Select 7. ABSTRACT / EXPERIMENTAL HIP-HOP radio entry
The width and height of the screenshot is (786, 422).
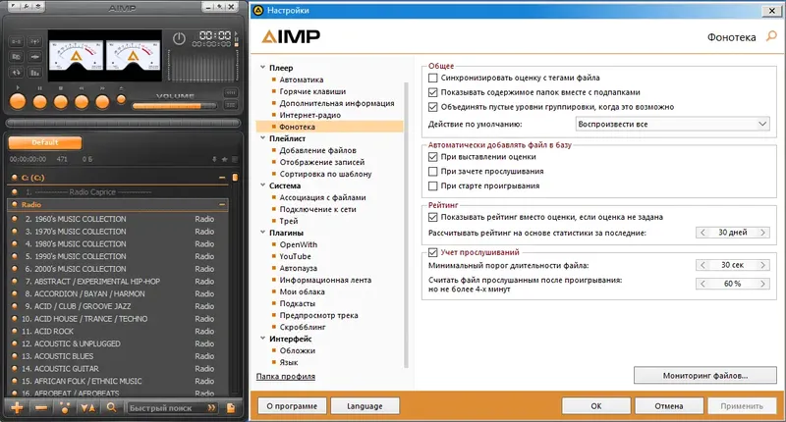point(118,282)
